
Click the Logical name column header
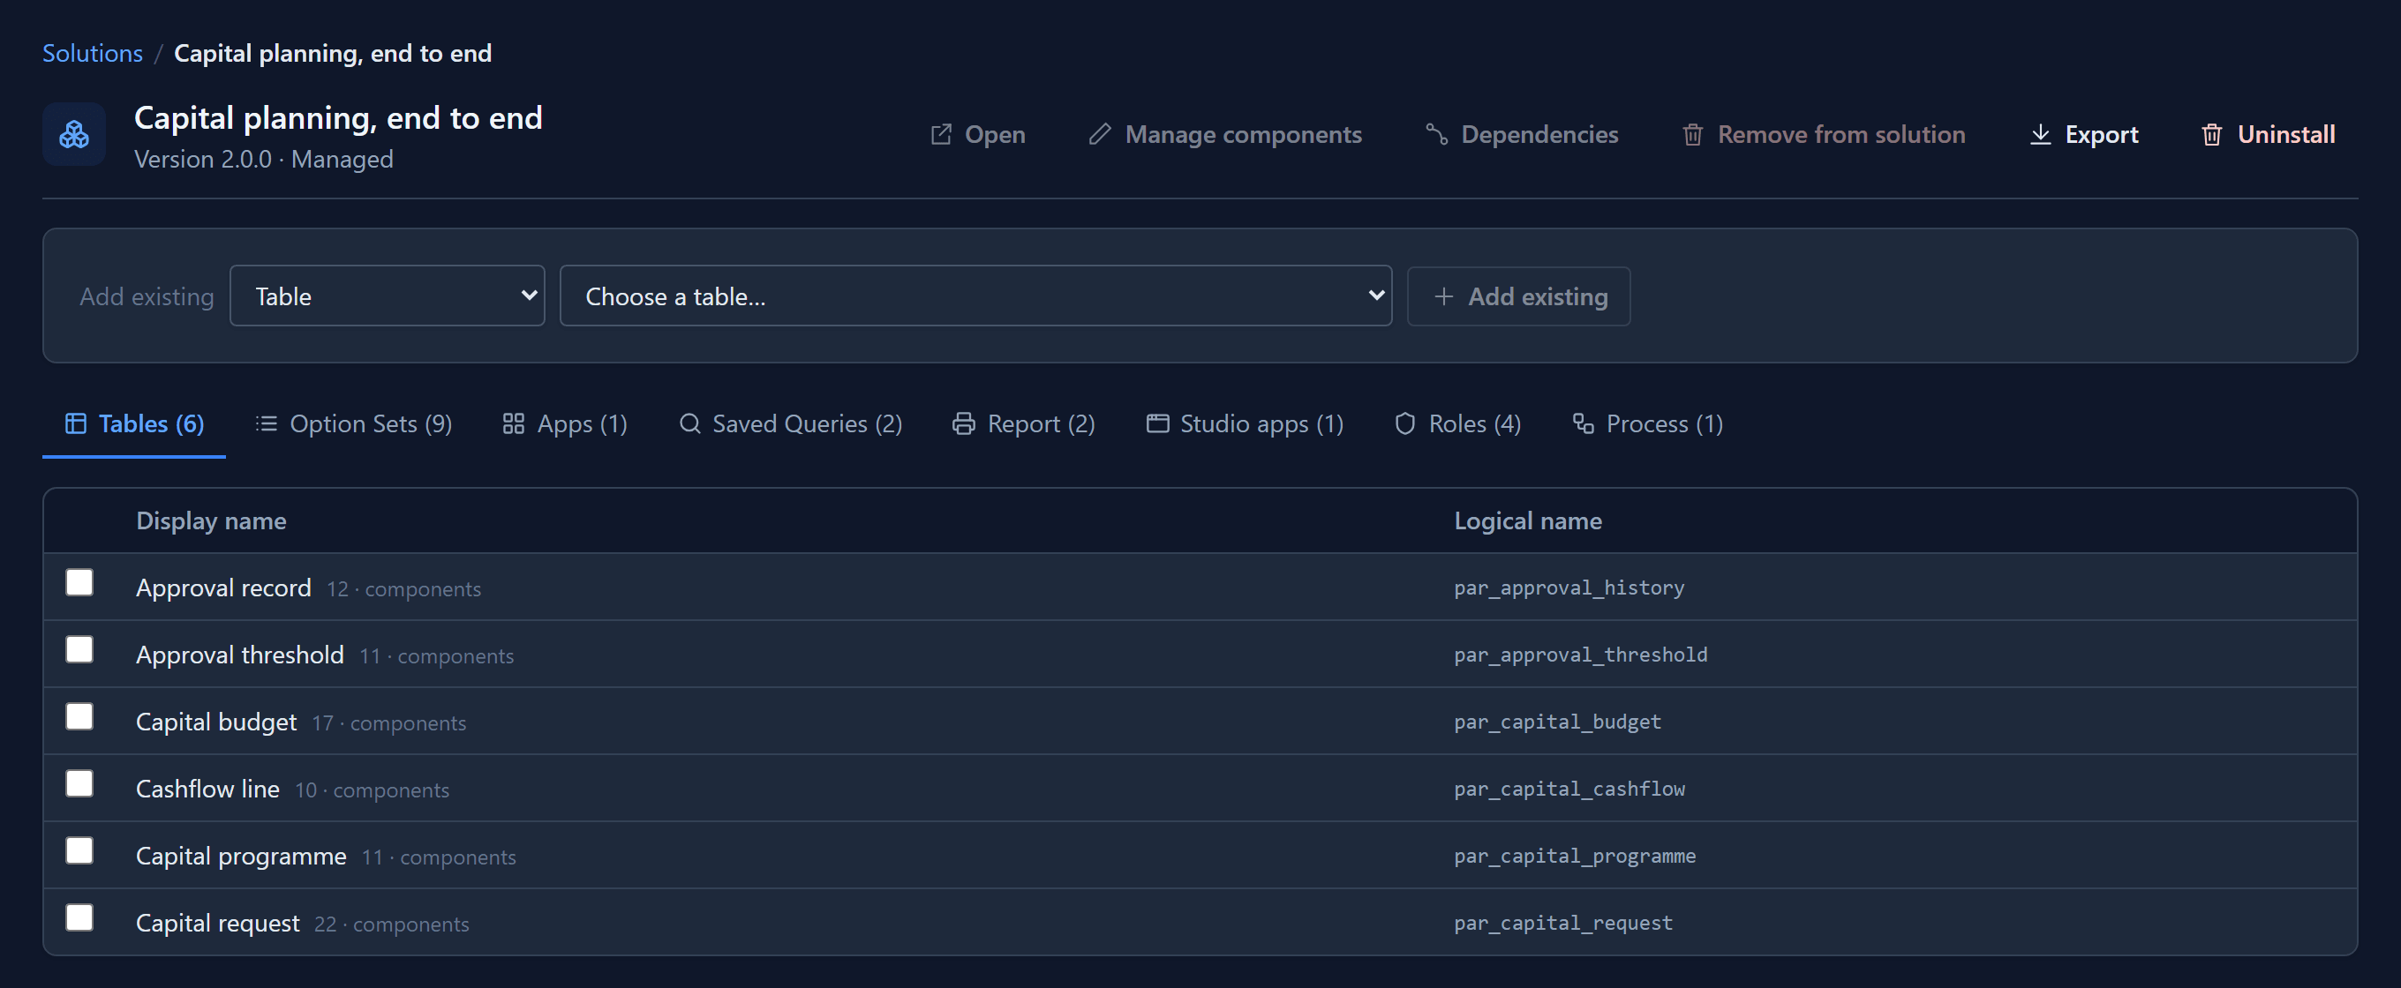click(1528, 520)
